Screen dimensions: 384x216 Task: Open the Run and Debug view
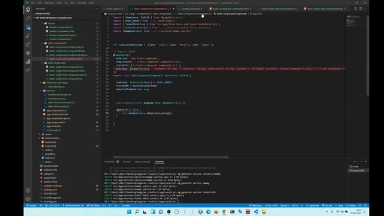[28, 36]
